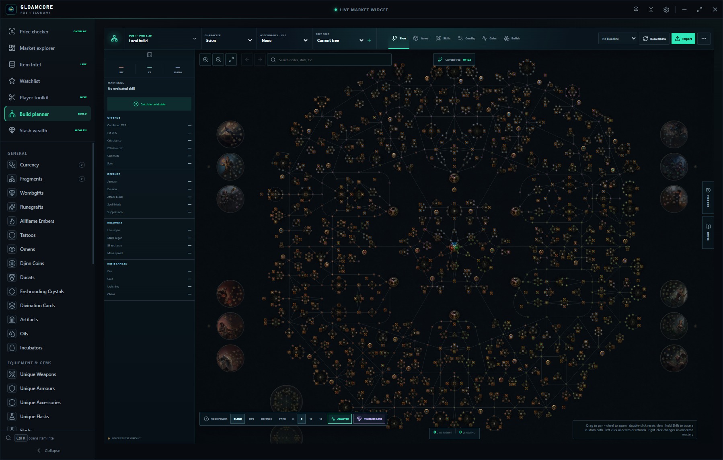Image resolution: width=723 pixels, height=460 pixels.
Task: Select the Path node power mode
Action: (282, 419)
